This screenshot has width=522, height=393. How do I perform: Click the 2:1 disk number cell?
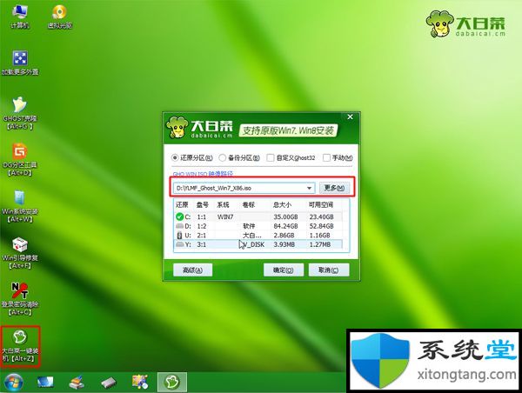[x=202, y=236]
